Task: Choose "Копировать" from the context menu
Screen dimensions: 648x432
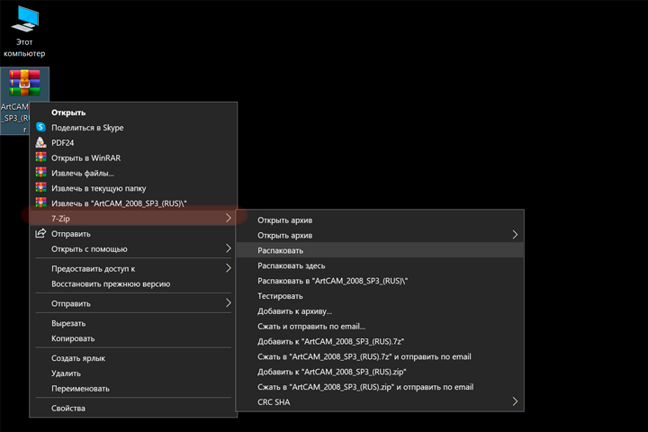Action: coord(73,338)
